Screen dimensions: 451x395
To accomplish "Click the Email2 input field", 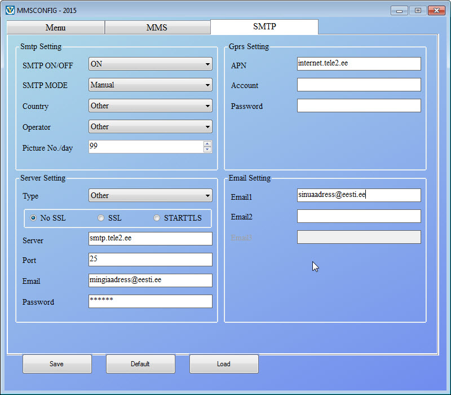I will pyautogui.click(x=359, y=216).
